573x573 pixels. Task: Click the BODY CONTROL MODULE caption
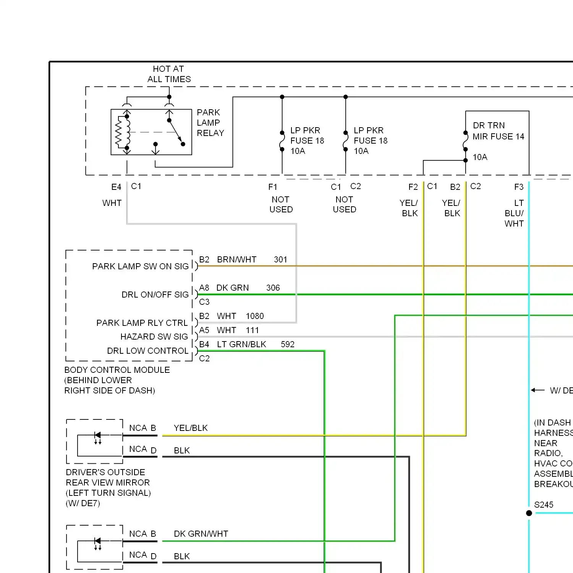pyautogui.click(x=117, y=380)
